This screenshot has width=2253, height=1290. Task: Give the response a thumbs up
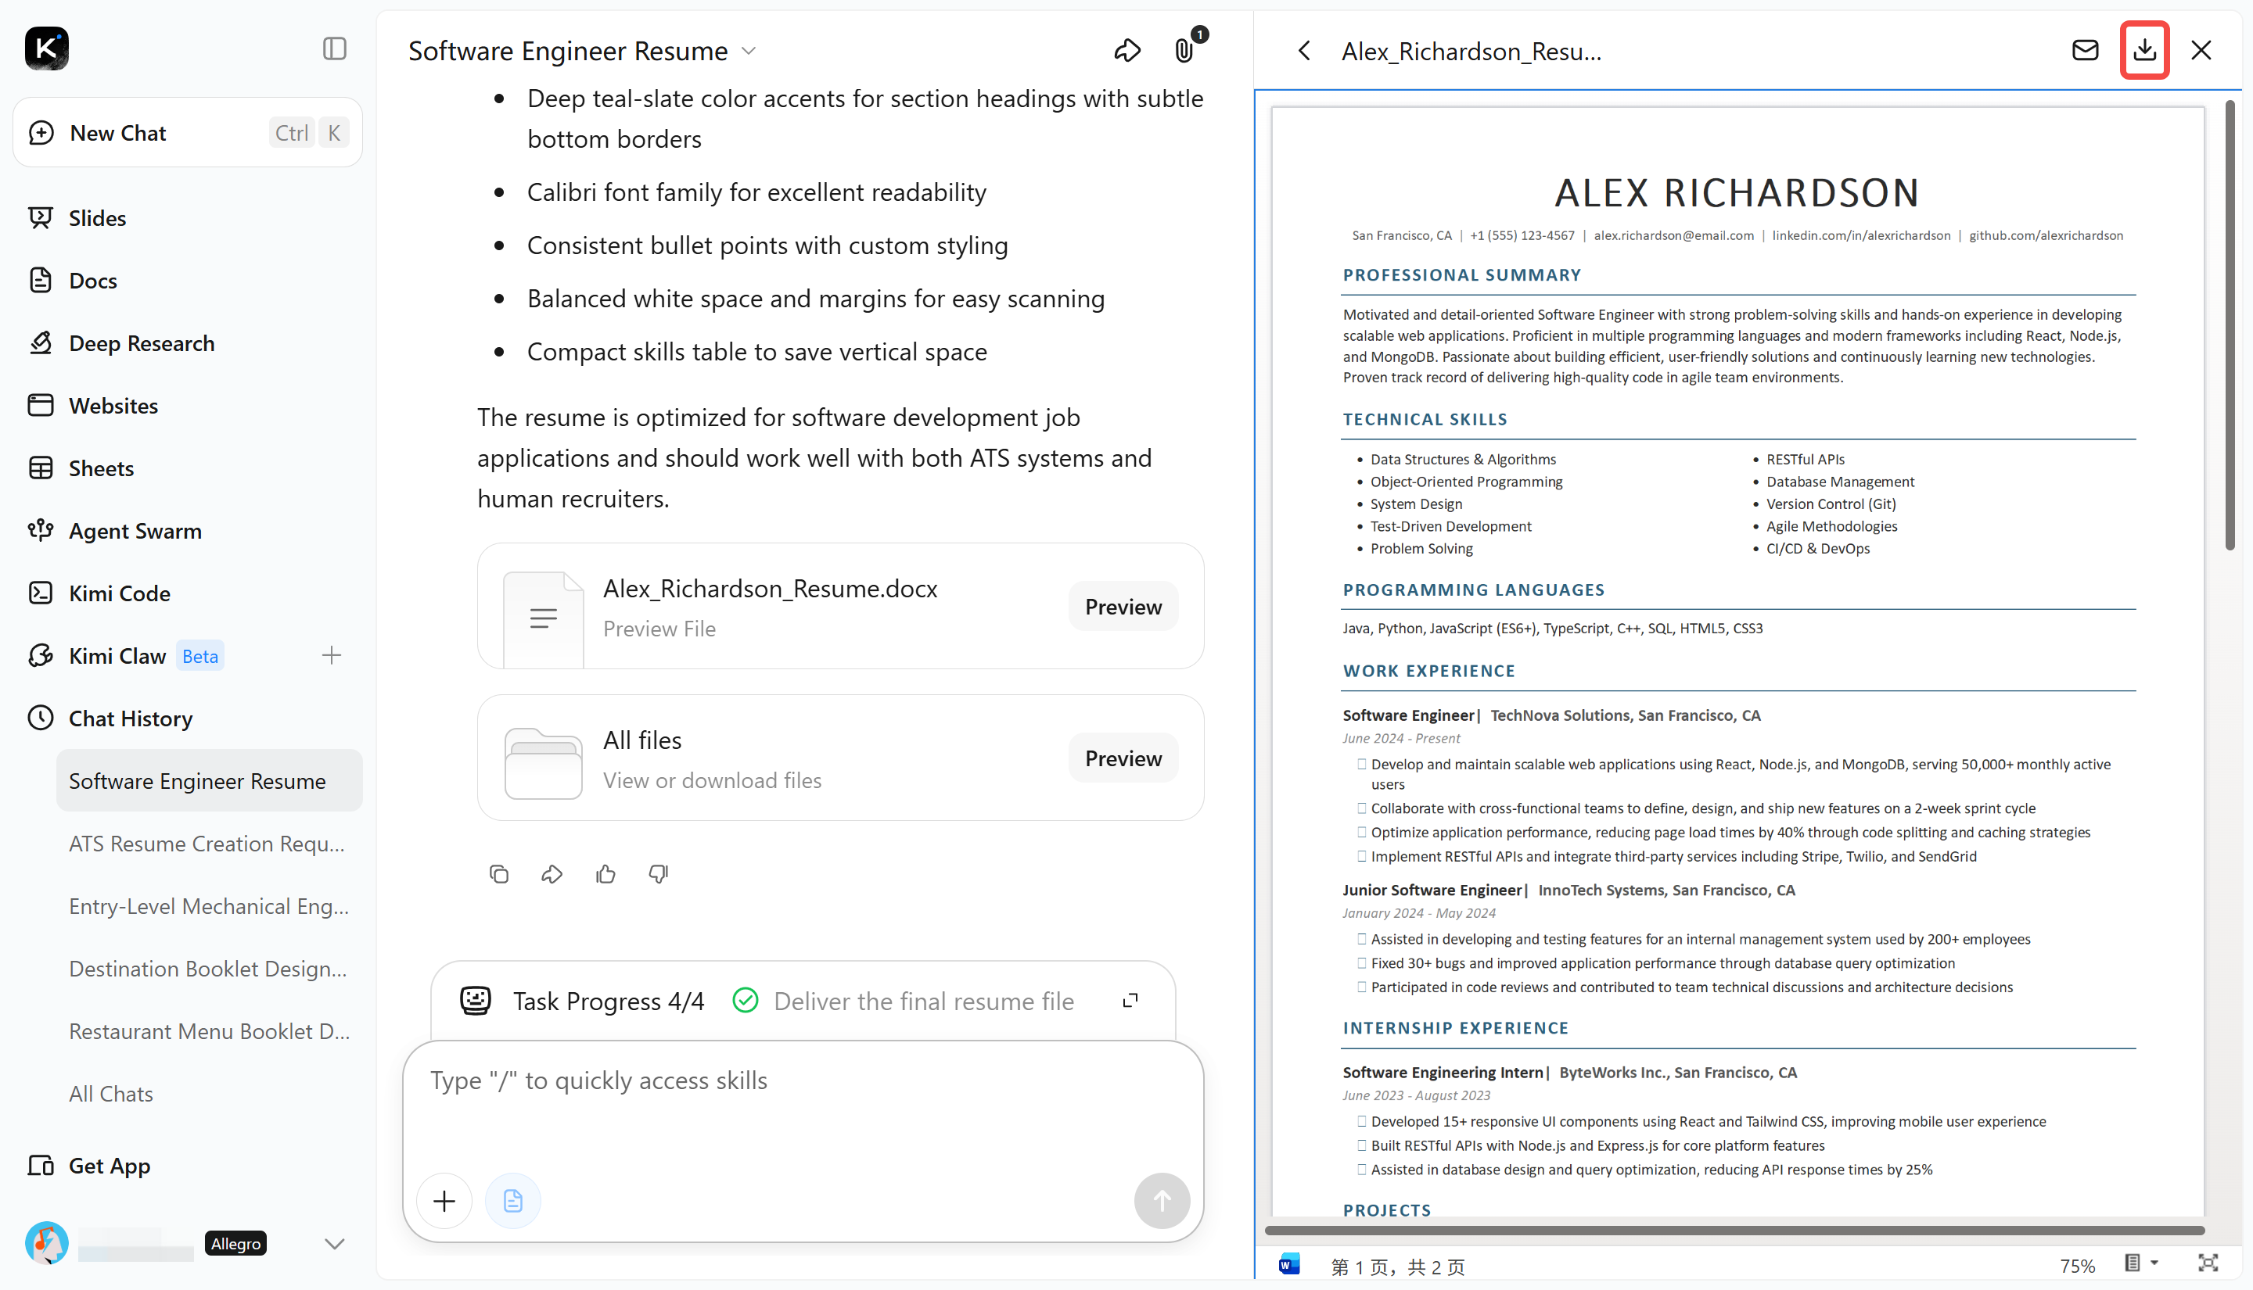[x=605, y=875]
